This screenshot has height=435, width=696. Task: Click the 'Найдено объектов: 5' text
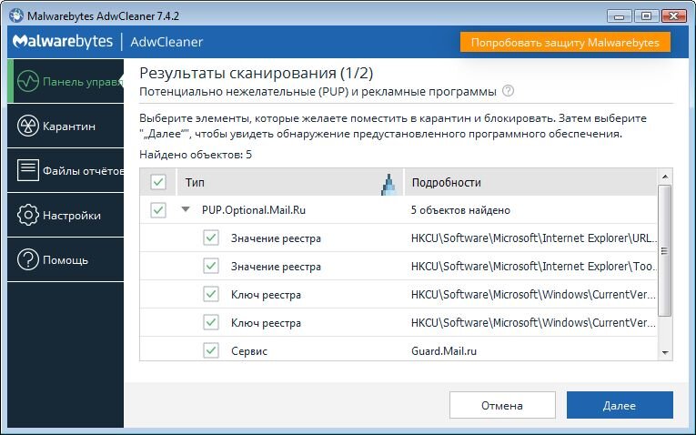coord(196,155)
